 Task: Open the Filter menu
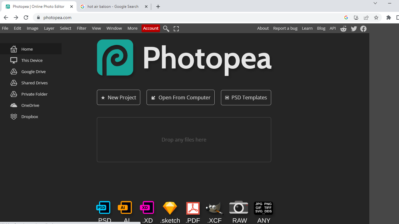click(x=82, y=28)
